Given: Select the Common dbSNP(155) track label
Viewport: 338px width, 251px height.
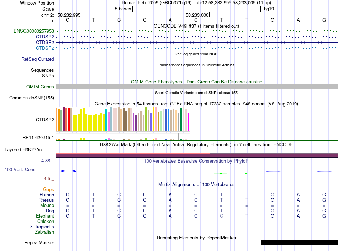Looking at the screenshot, I should (31, 98).
